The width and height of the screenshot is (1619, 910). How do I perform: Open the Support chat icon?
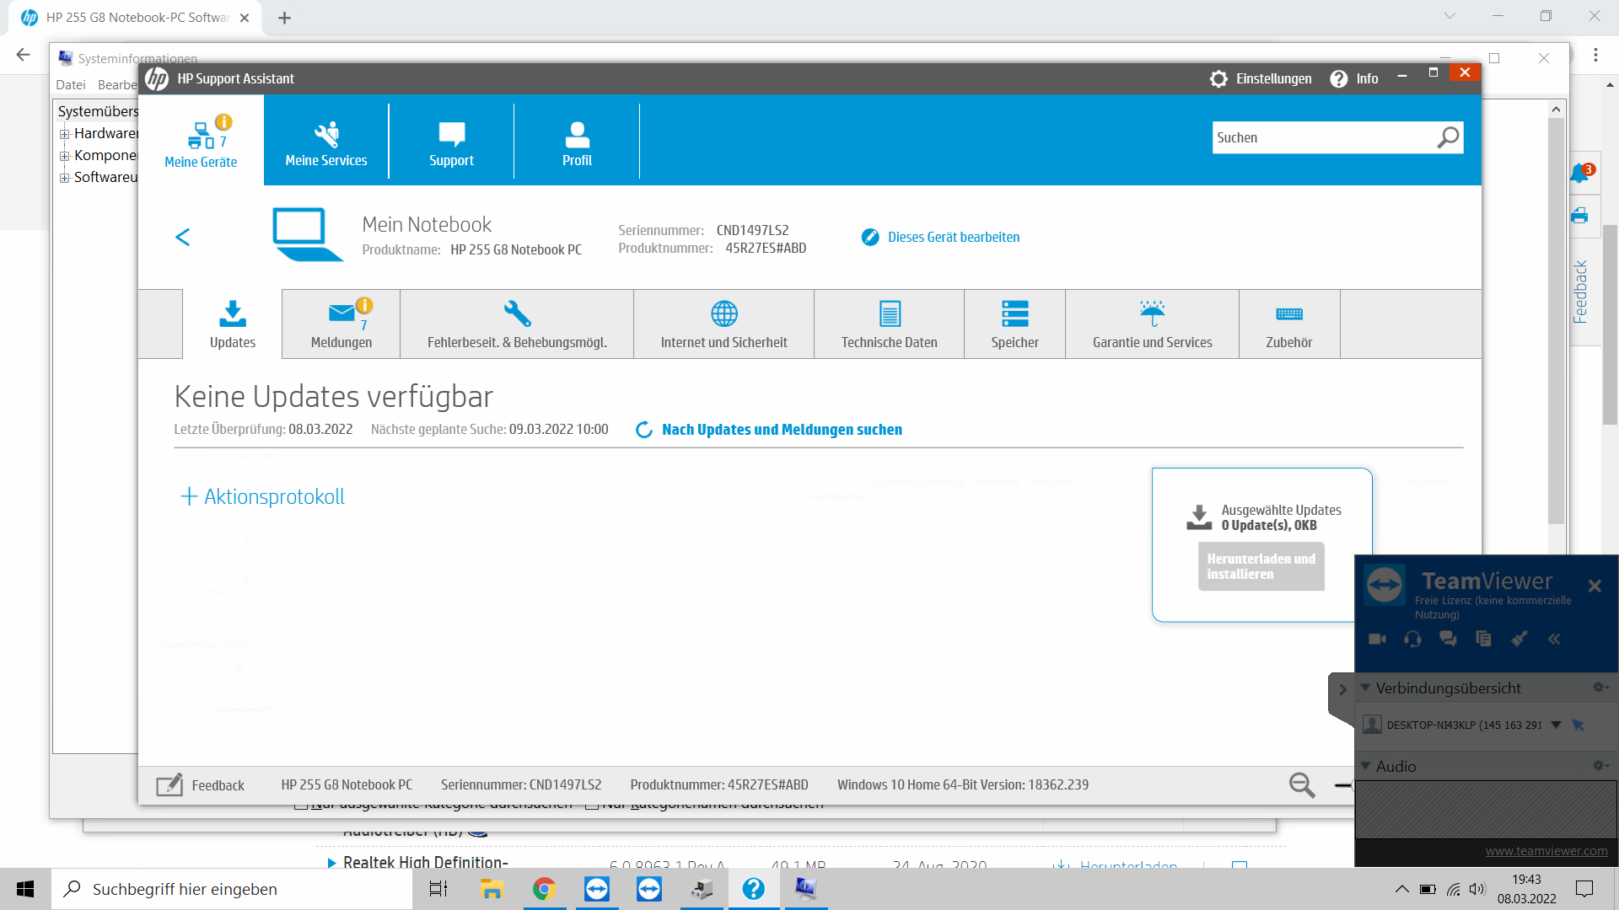[451, 134]
